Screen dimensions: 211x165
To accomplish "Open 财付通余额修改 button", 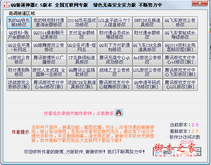I will point(147,35).
